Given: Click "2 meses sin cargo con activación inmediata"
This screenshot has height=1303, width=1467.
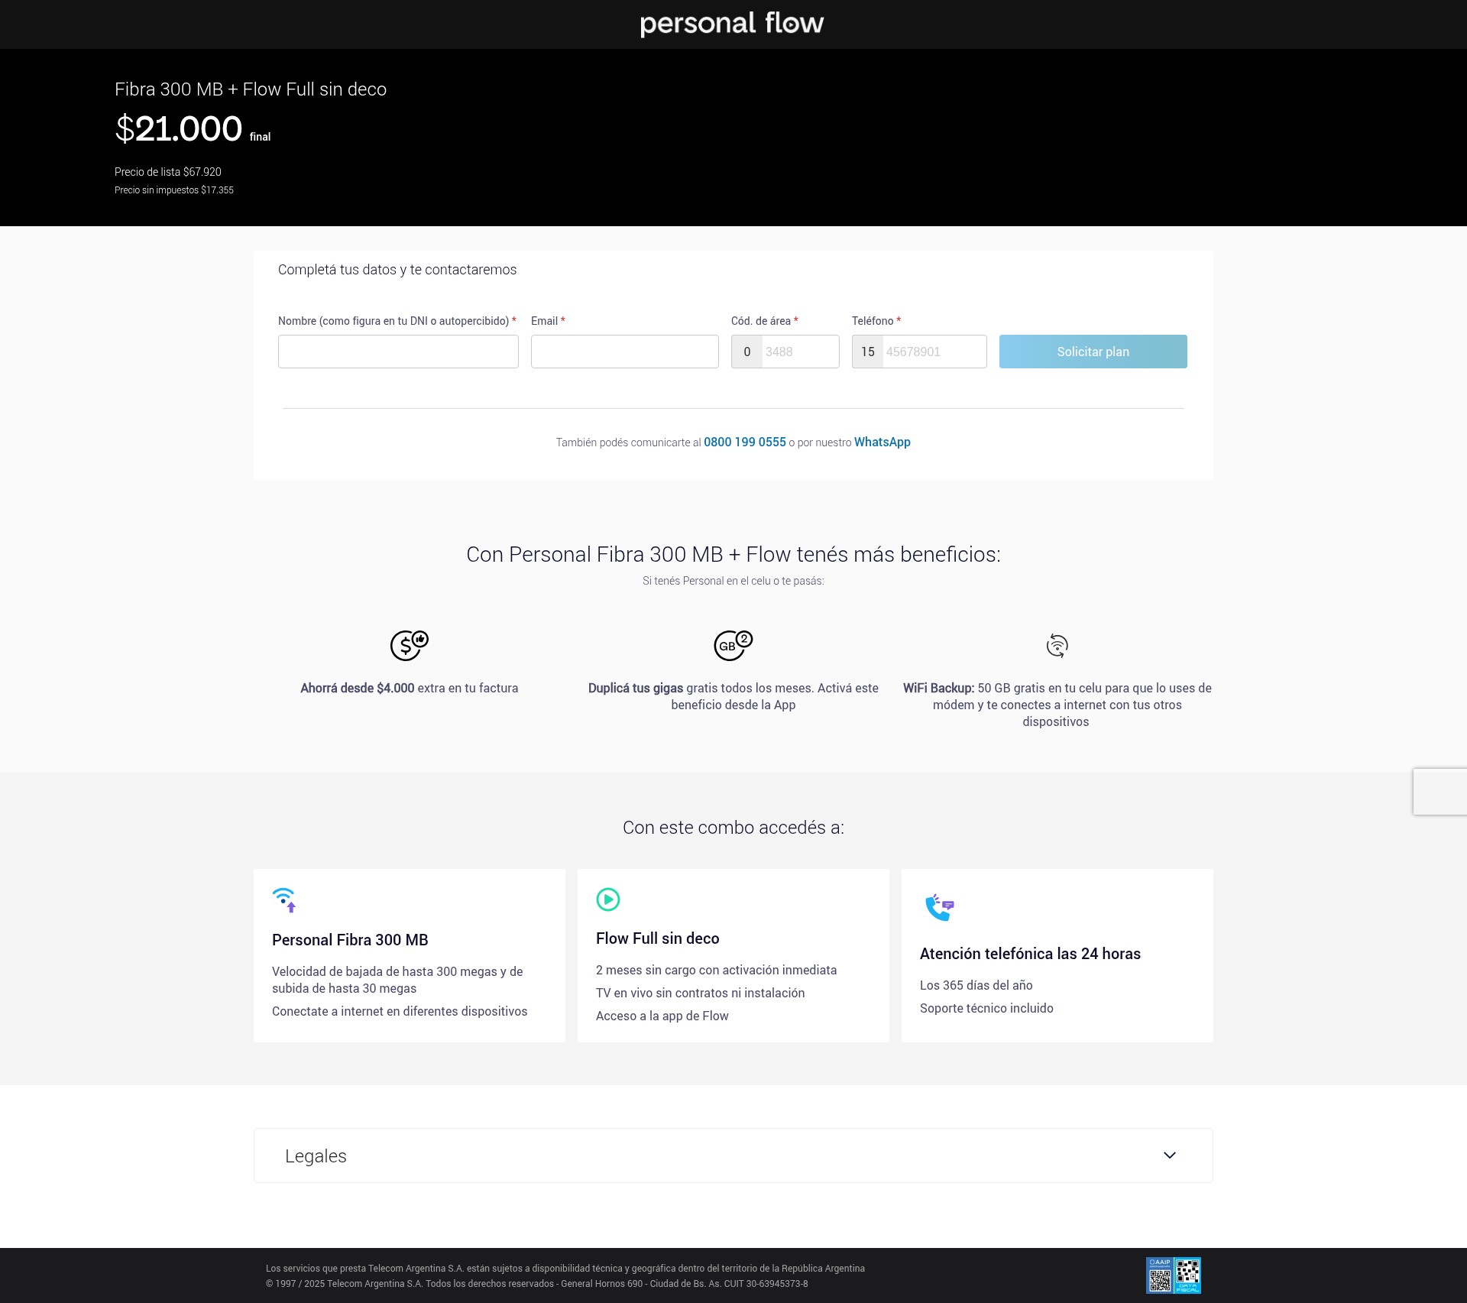Looking at the screenshot, I should point(717,970).
